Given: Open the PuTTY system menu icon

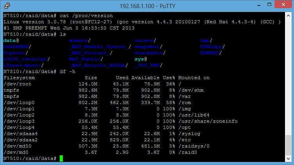Looking at the screenshot, I should tap(7, 5).
